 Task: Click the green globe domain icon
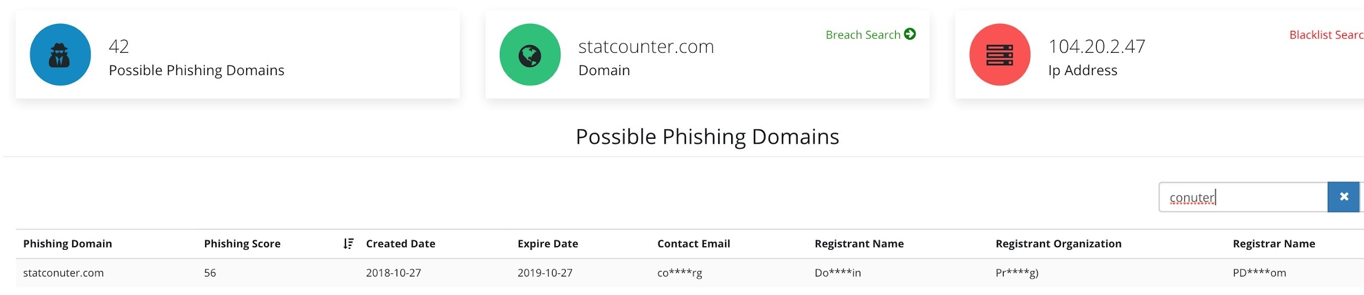[530, 54]
